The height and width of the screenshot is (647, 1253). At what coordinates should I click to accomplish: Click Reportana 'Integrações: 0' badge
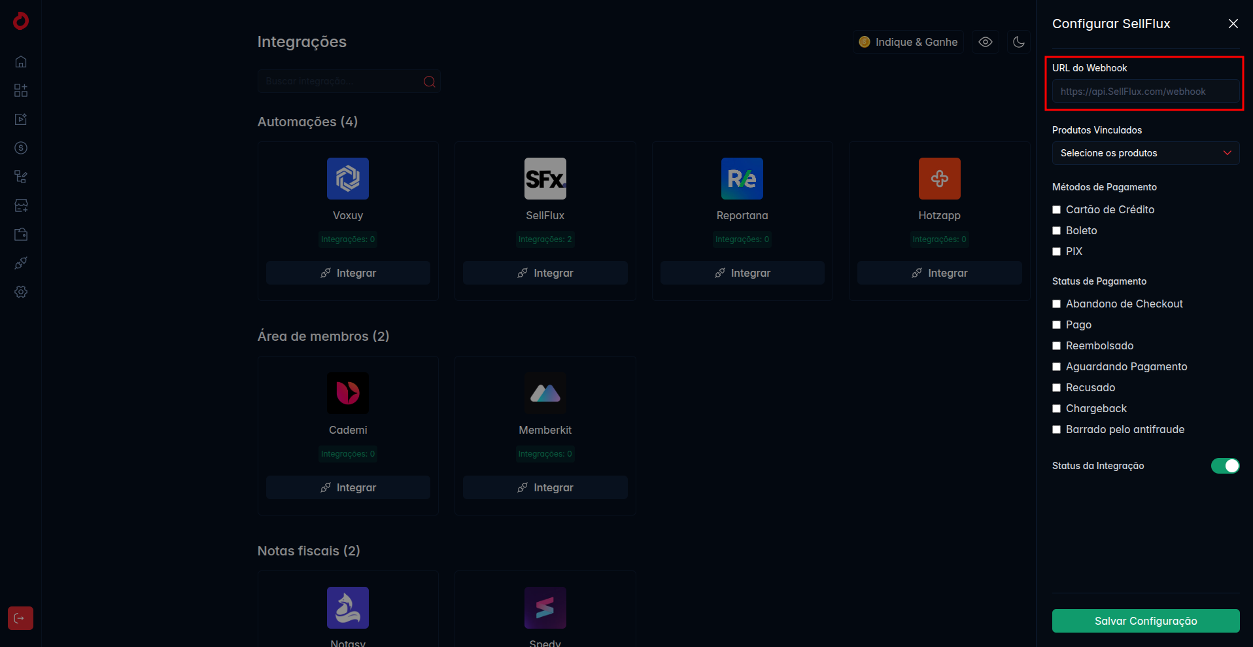point(742,239)
